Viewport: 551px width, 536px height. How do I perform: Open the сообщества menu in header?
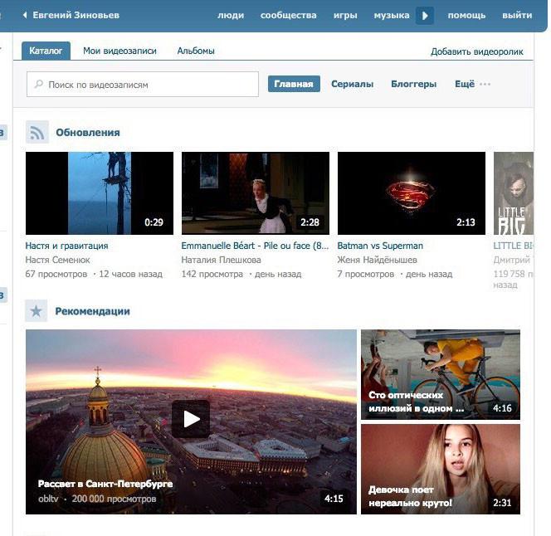coord(288,16)
